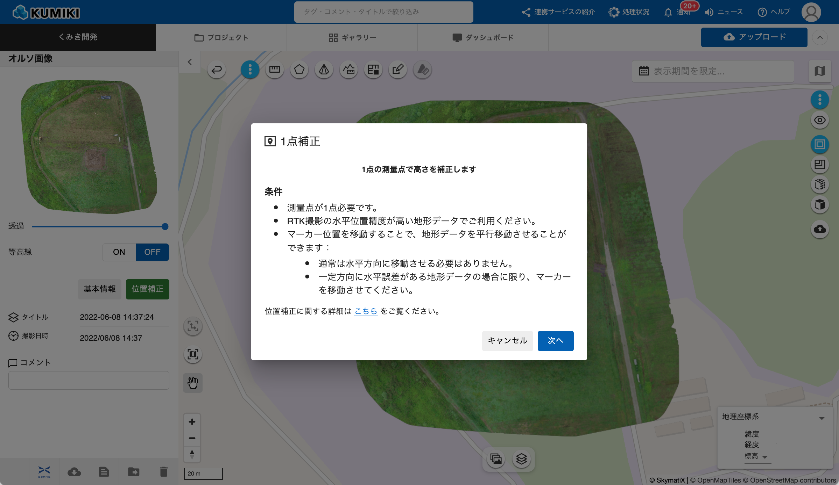Click the 次へ button in dialog
Viewport: 839px width, 485px height.
click(x=555, y=340)
